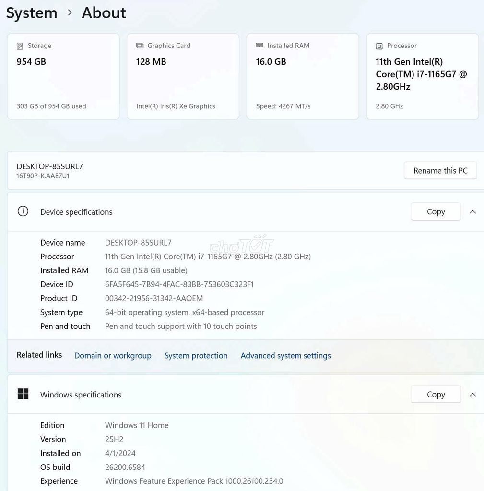Click the Processor chip icon
The height and width of the screenshot is (491, 484).
click(x=379, y=46)
